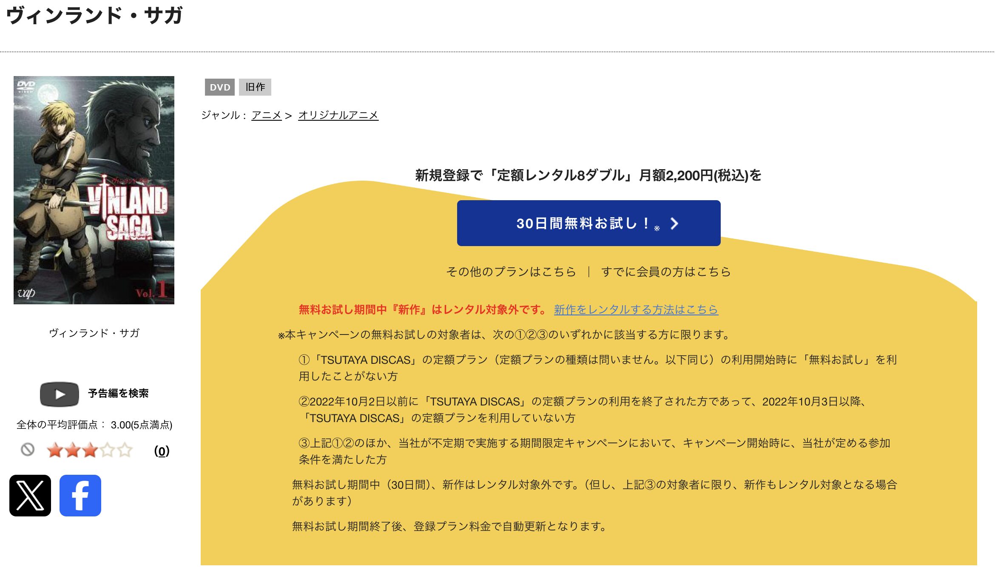Viewport: 995px width, 567px height.
Task: Rate one star
Action: [55, 450]
